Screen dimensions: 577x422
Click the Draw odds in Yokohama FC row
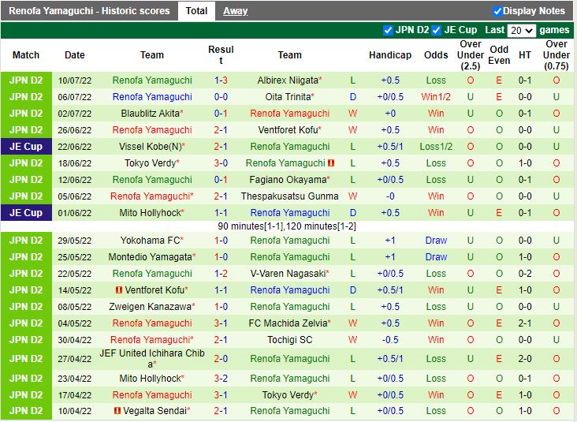pos(436,241)
